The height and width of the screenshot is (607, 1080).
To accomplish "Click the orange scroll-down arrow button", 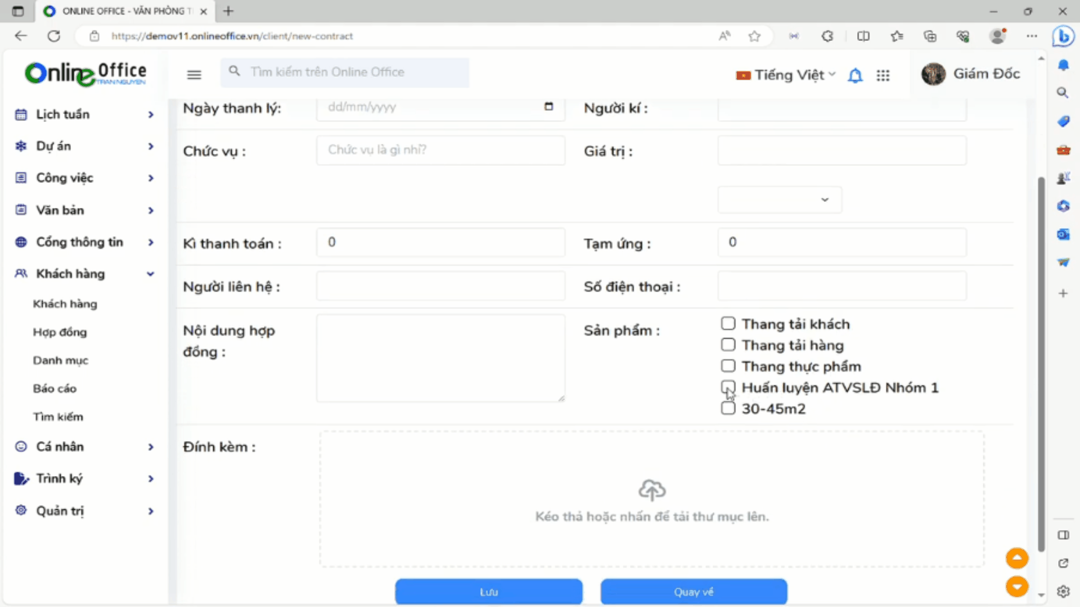I will tap(1017, 587).
